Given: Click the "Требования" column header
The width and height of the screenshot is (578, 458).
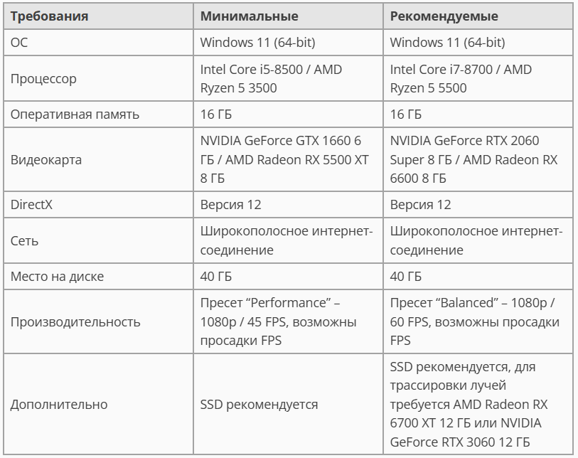Looking at the screenshot, I should tap(49, 16).
